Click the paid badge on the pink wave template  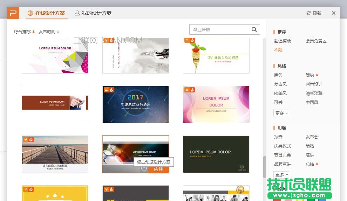pos(189,90)
